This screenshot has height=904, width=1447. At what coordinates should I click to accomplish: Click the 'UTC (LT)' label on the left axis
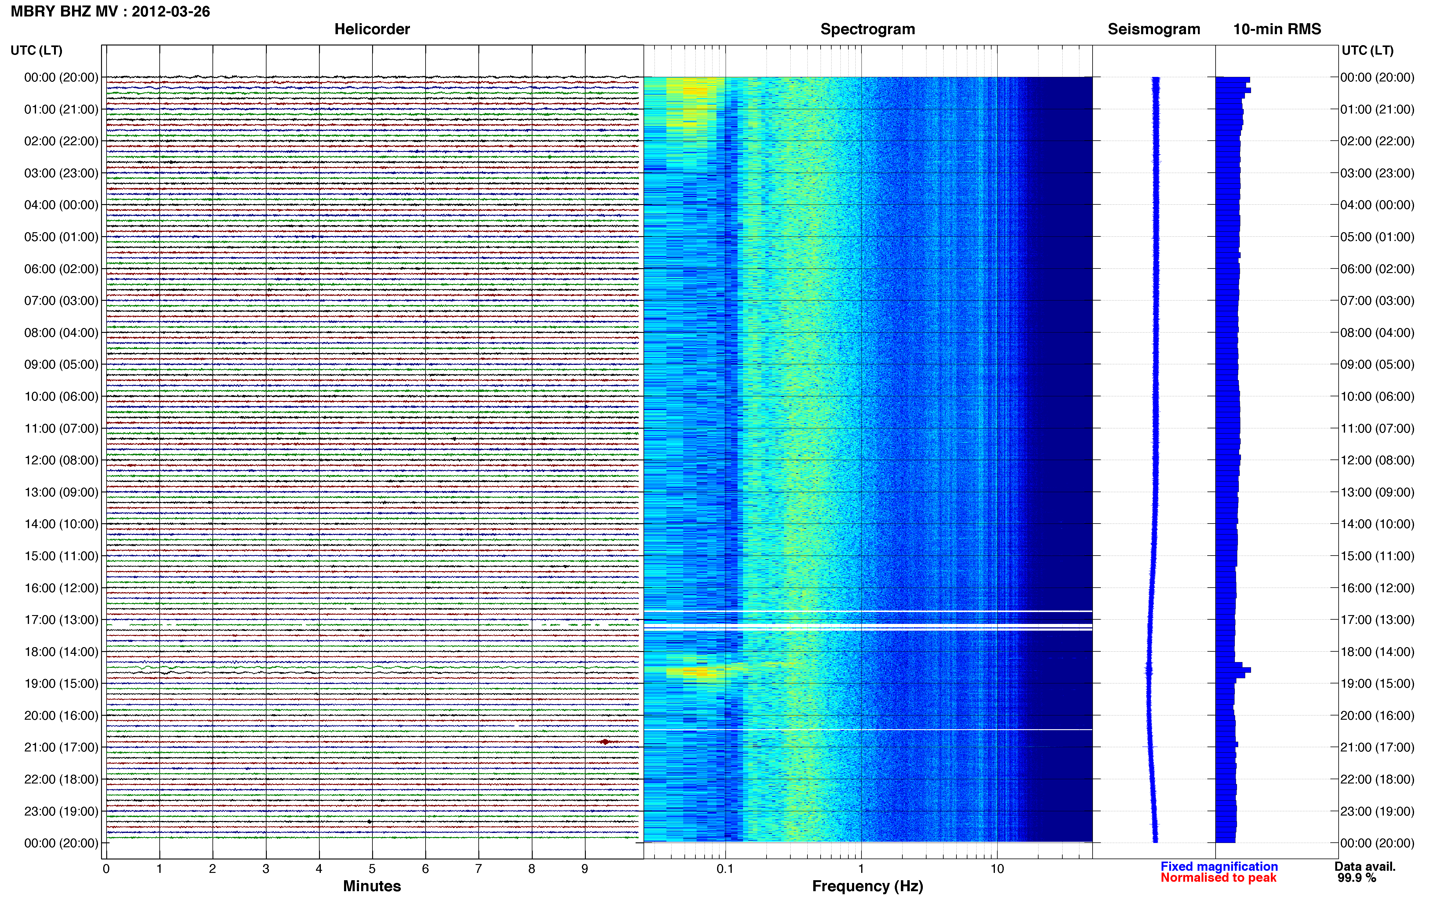[x=37, y=50]
